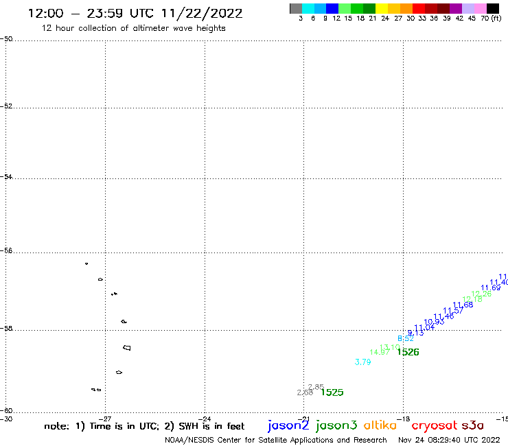Select the blue 12 ft legend swatch
508x446 pixels.
pyautogui.click(x=332, y=9)
